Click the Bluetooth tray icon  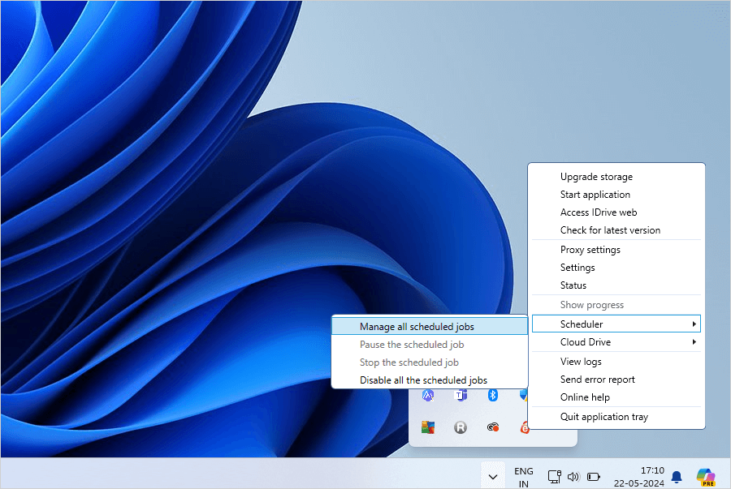coord(492,396)
